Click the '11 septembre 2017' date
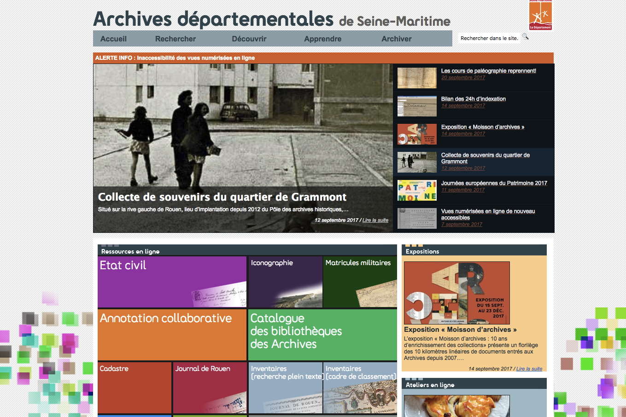 tap(463, 190)
